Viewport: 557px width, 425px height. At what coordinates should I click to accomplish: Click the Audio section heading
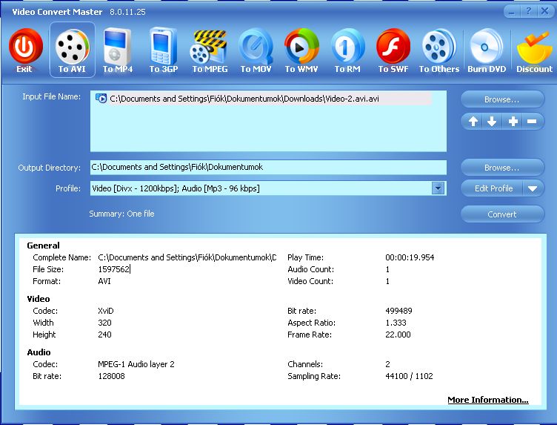pyautogui.click(x=39, y=352)
